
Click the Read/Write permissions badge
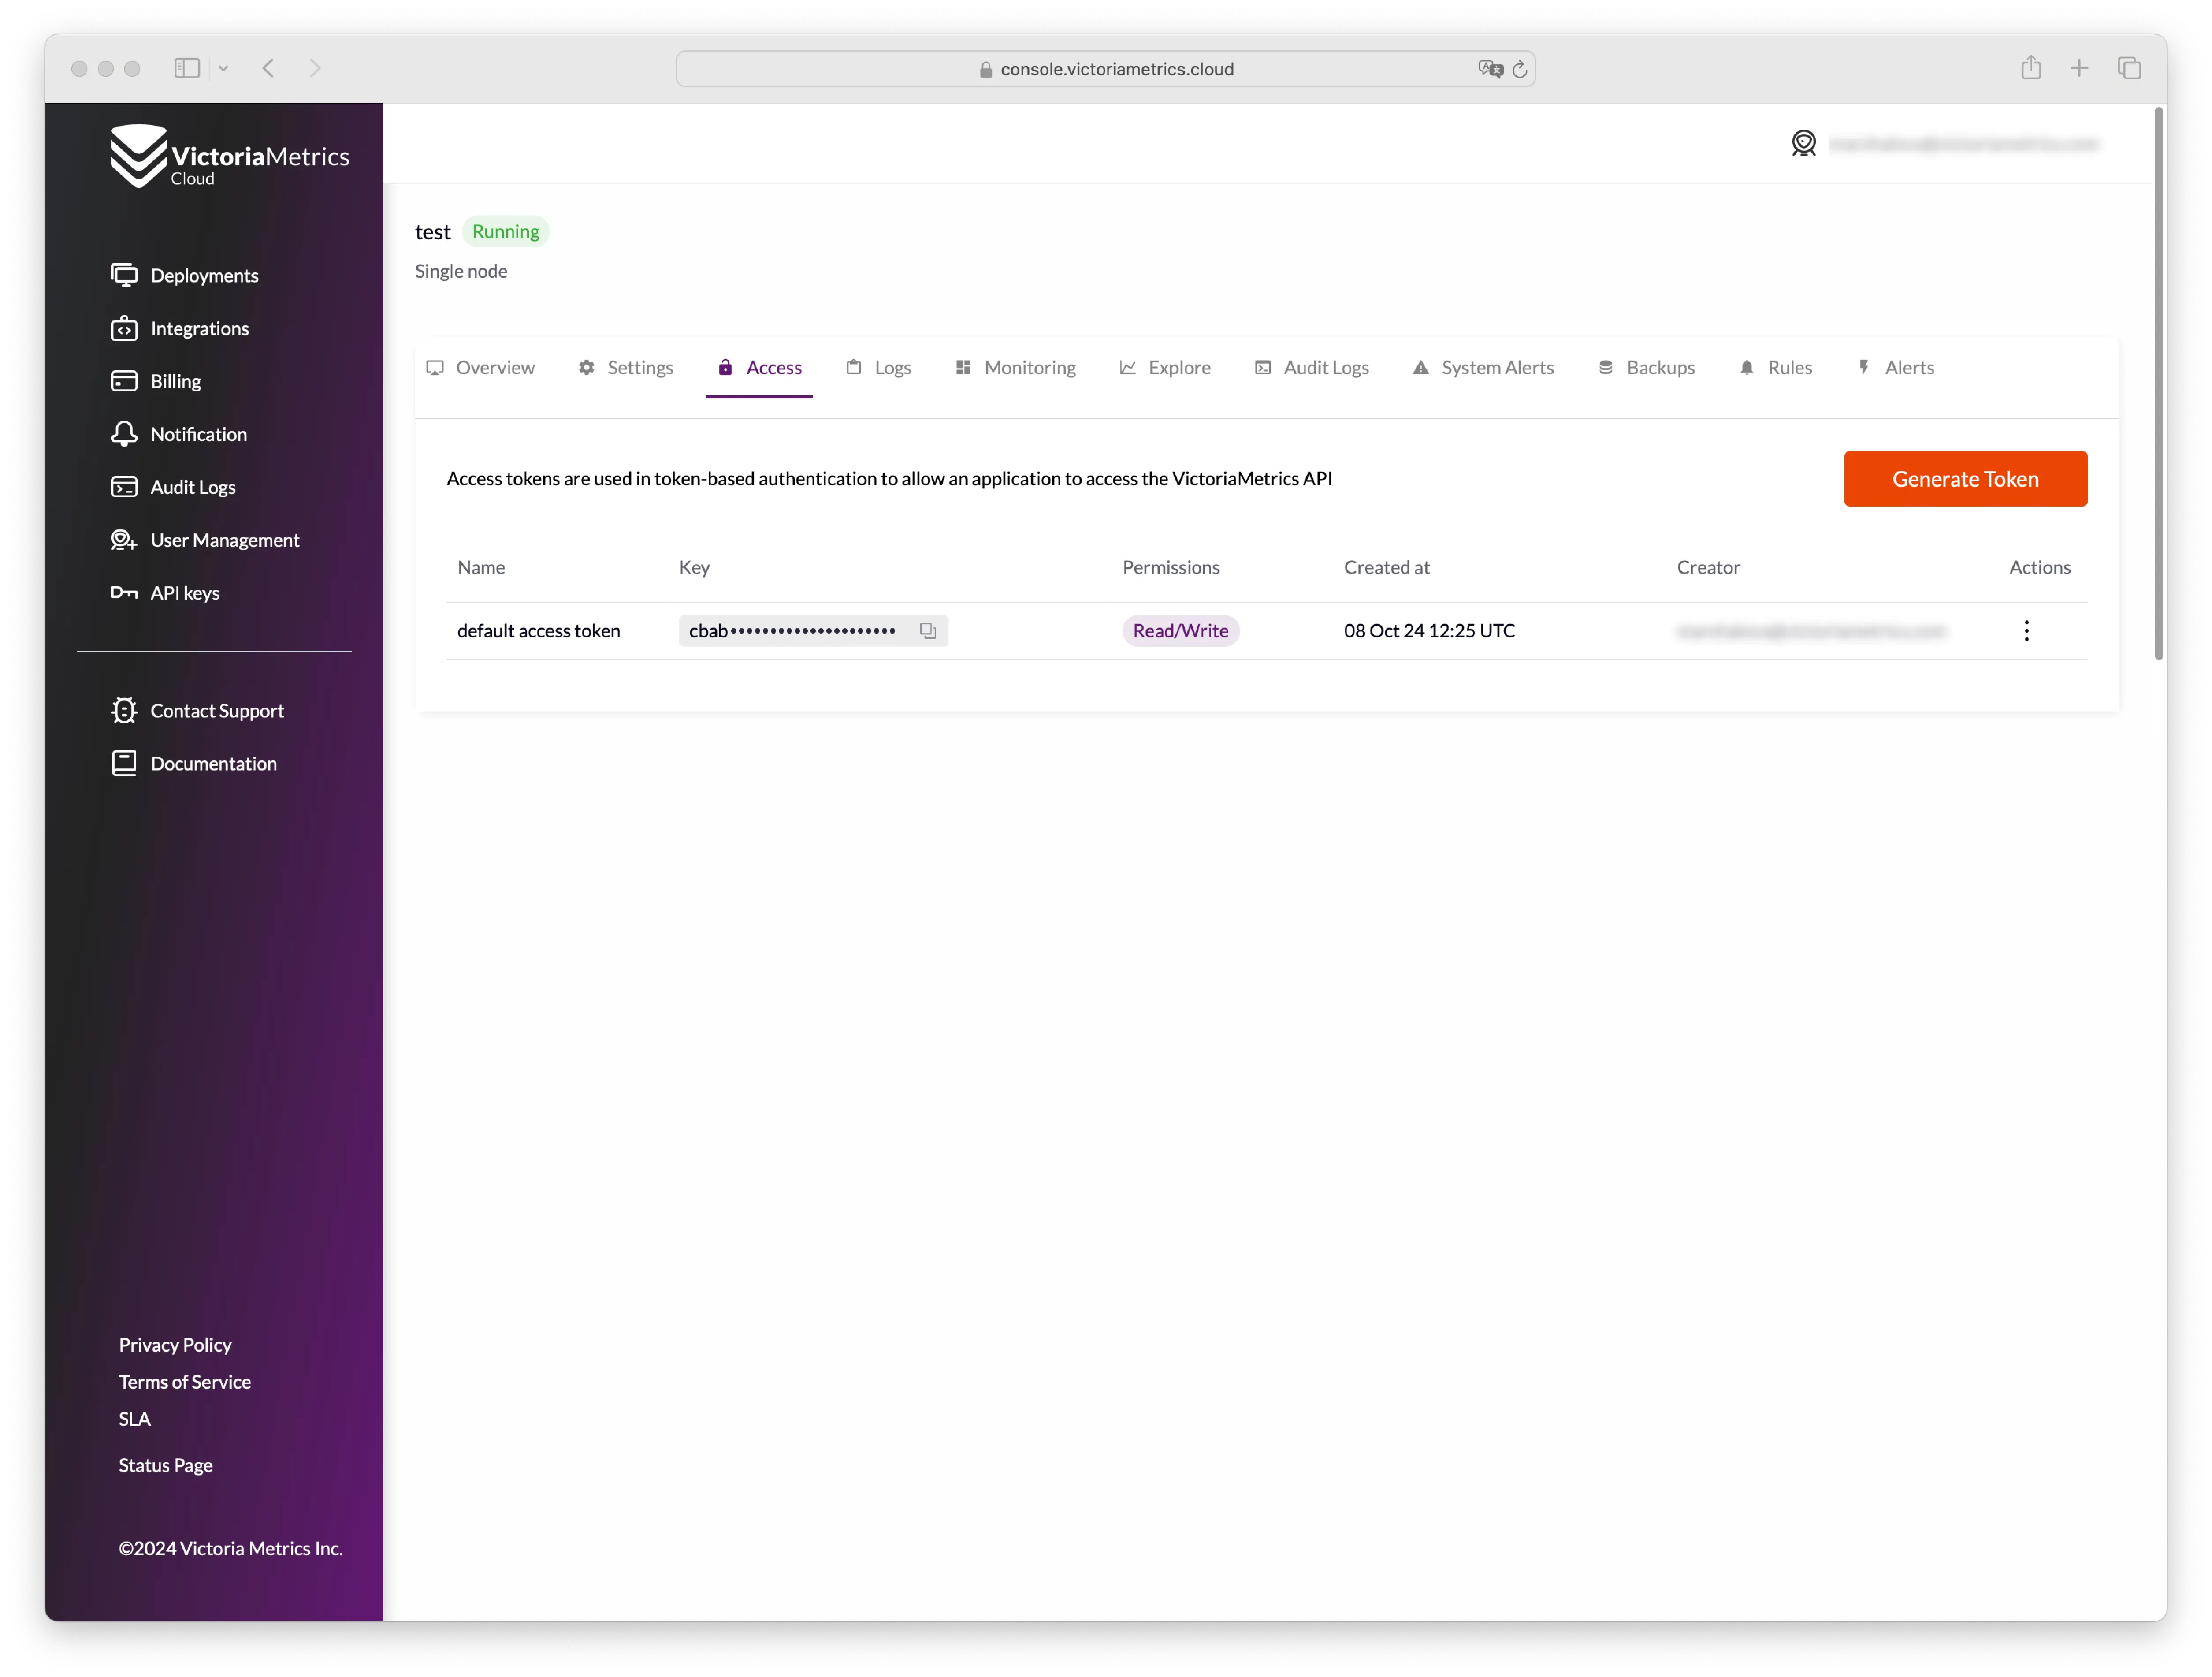tap(1180, 629)
